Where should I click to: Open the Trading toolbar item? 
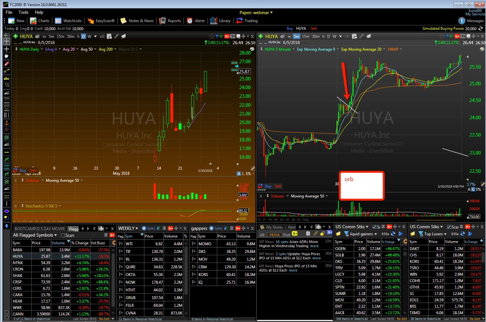[x=247, y=21]
